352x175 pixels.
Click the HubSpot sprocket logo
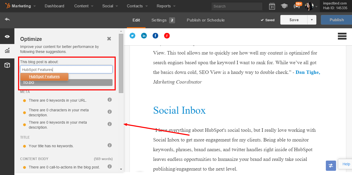(8, 6)
